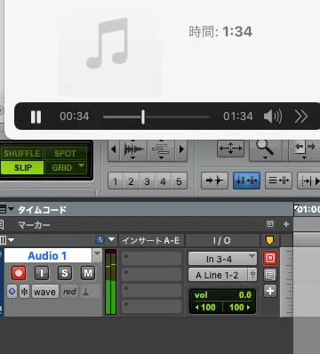Pause the audio preview playback
The height and width of the screenshot is (354, 320).
(36, 117)
